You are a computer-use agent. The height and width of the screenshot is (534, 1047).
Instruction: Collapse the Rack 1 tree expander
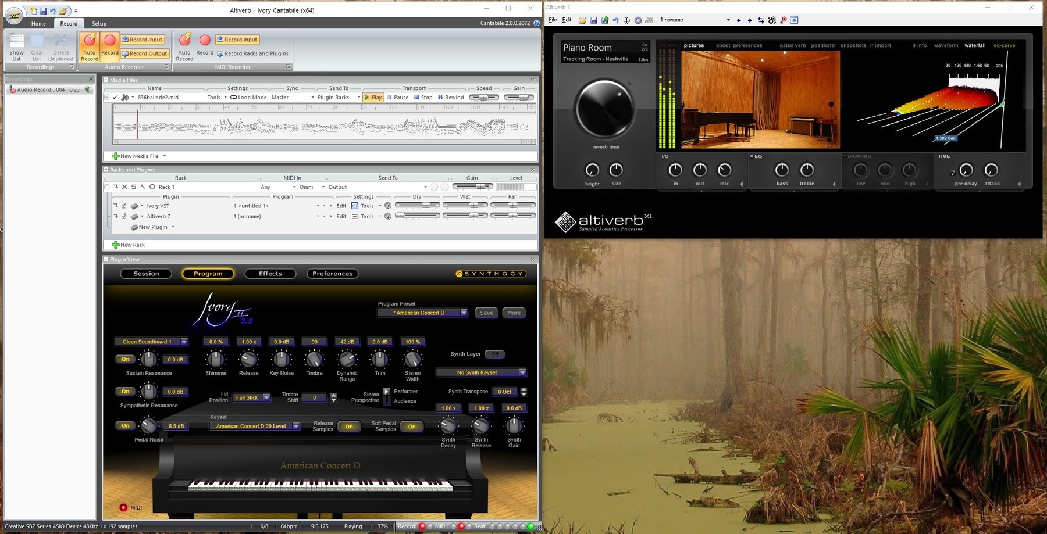[x=107, y=187]
